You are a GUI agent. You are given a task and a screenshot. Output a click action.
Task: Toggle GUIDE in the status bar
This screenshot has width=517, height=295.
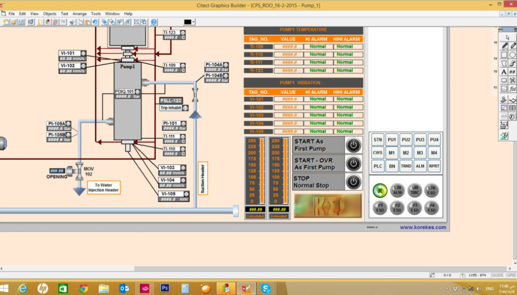pos(497,275)
